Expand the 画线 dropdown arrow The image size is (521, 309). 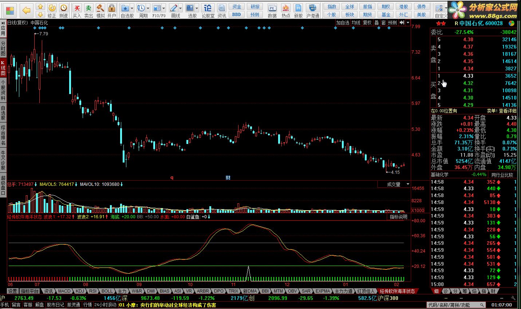[x=181, y=8]
